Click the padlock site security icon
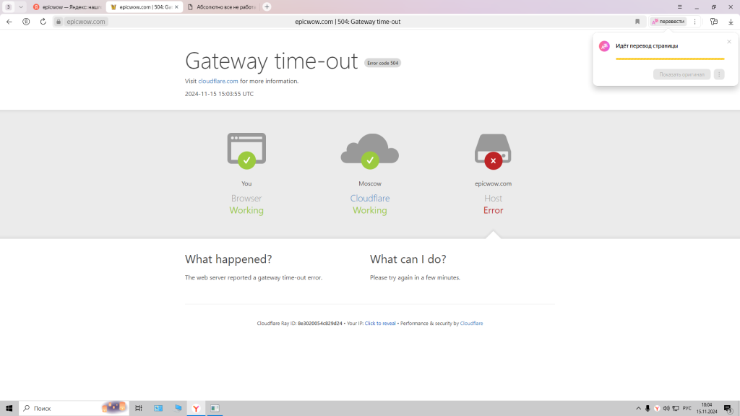The width and height of the screenshot is (740, 416). point(59,22)
